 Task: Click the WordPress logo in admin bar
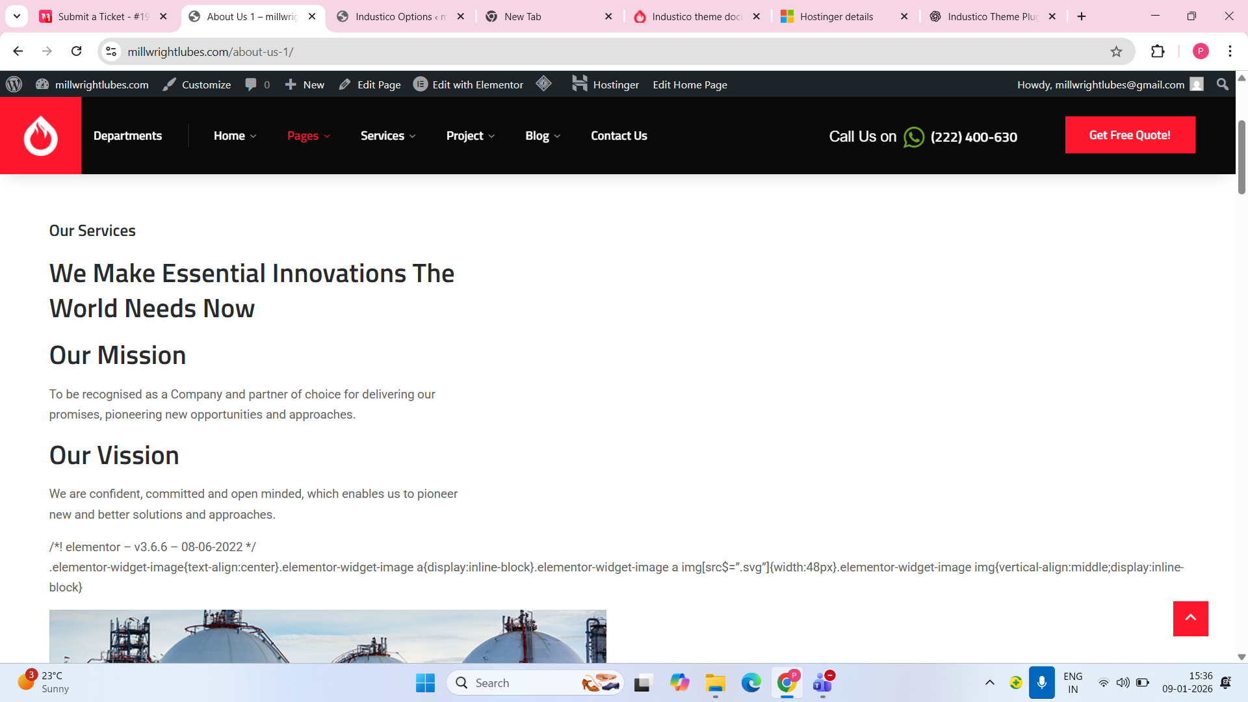pos(14,84)
